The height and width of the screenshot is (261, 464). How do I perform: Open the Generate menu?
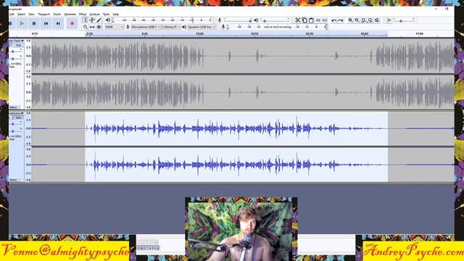(70, 14)
